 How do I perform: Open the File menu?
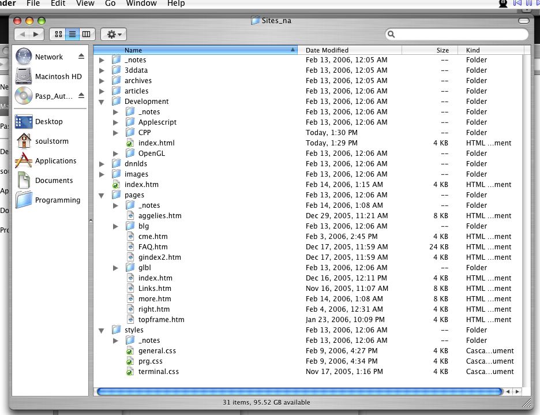pos(33,3)
